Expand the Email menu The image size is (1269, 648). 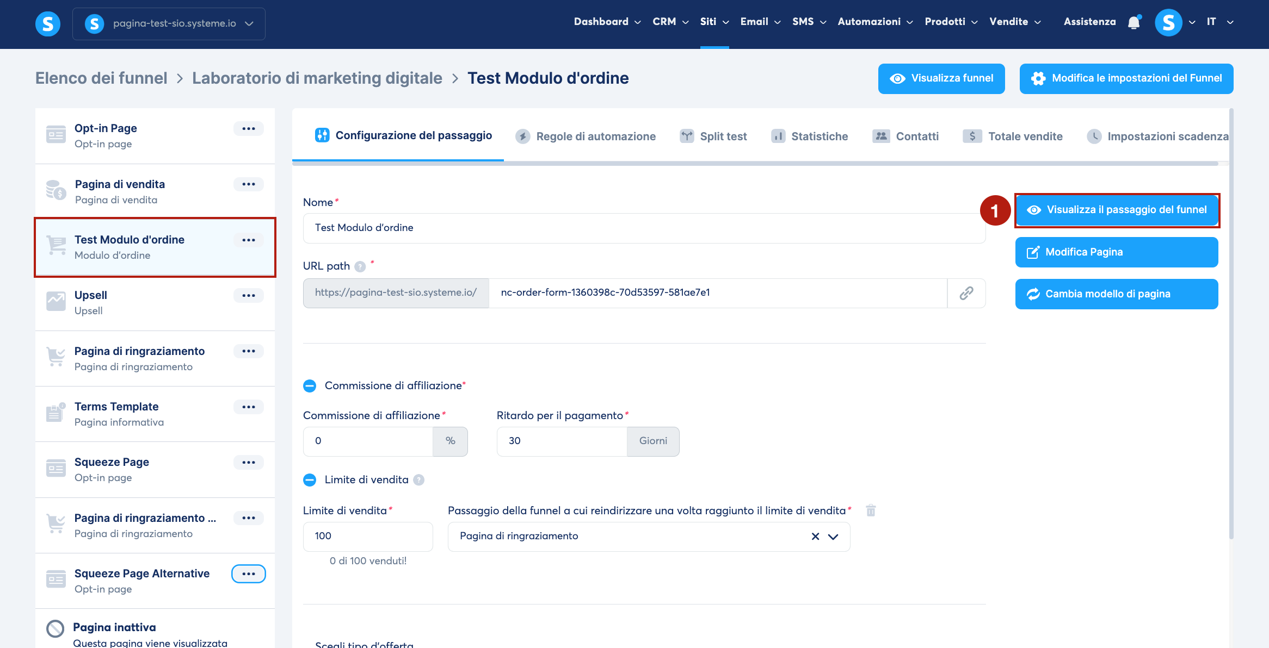760,22
